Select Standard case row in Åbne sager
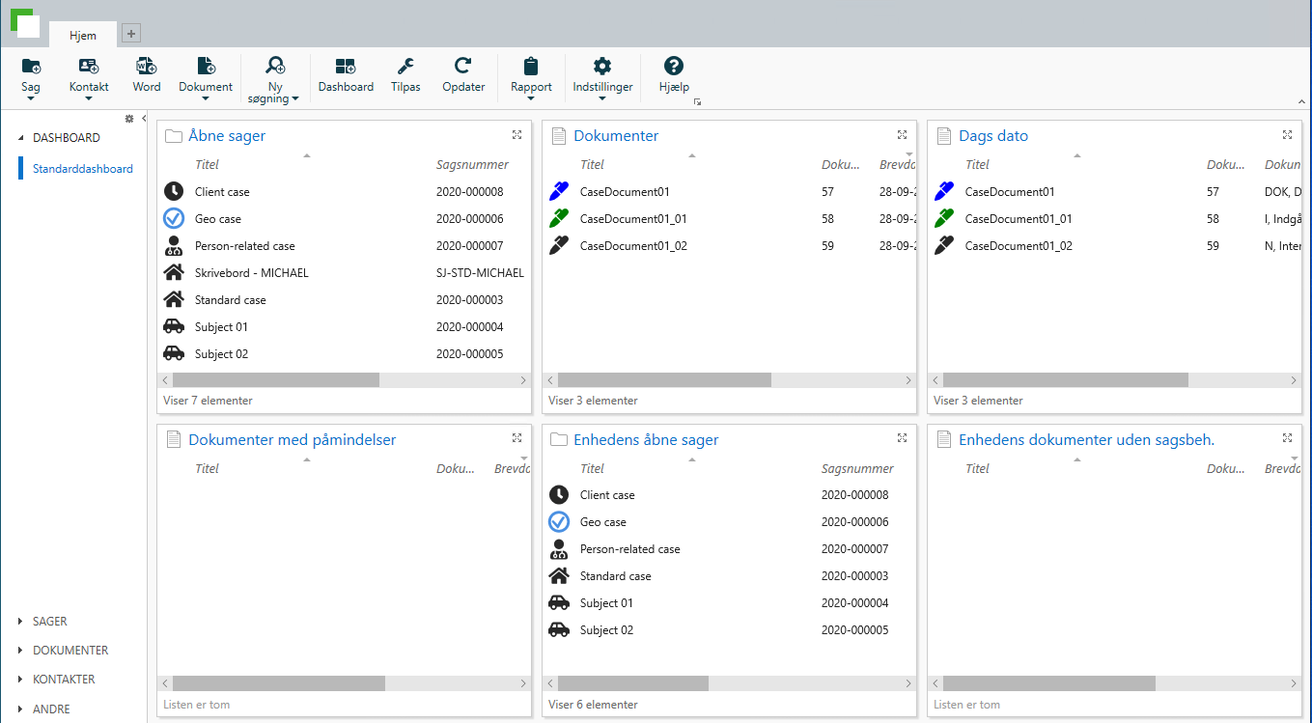Screen dimensions: 1312x723 pyautogui.click(x=344, y=300)
